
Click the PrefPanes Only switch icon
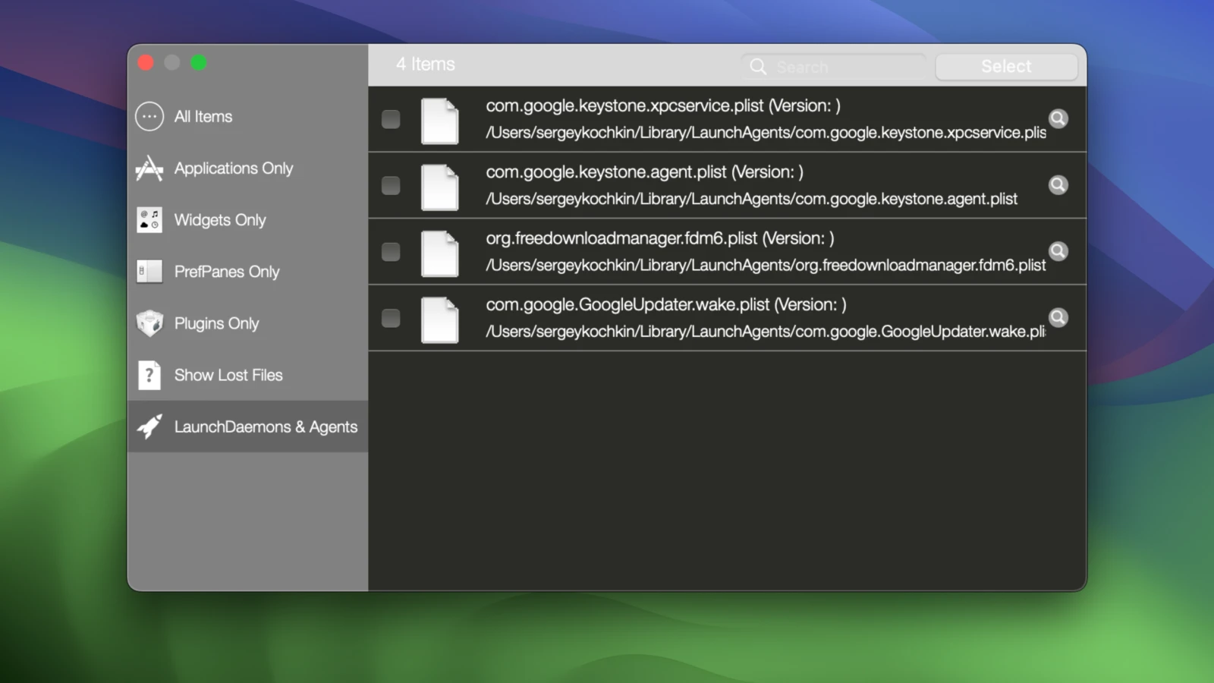[x=149, y=272]
